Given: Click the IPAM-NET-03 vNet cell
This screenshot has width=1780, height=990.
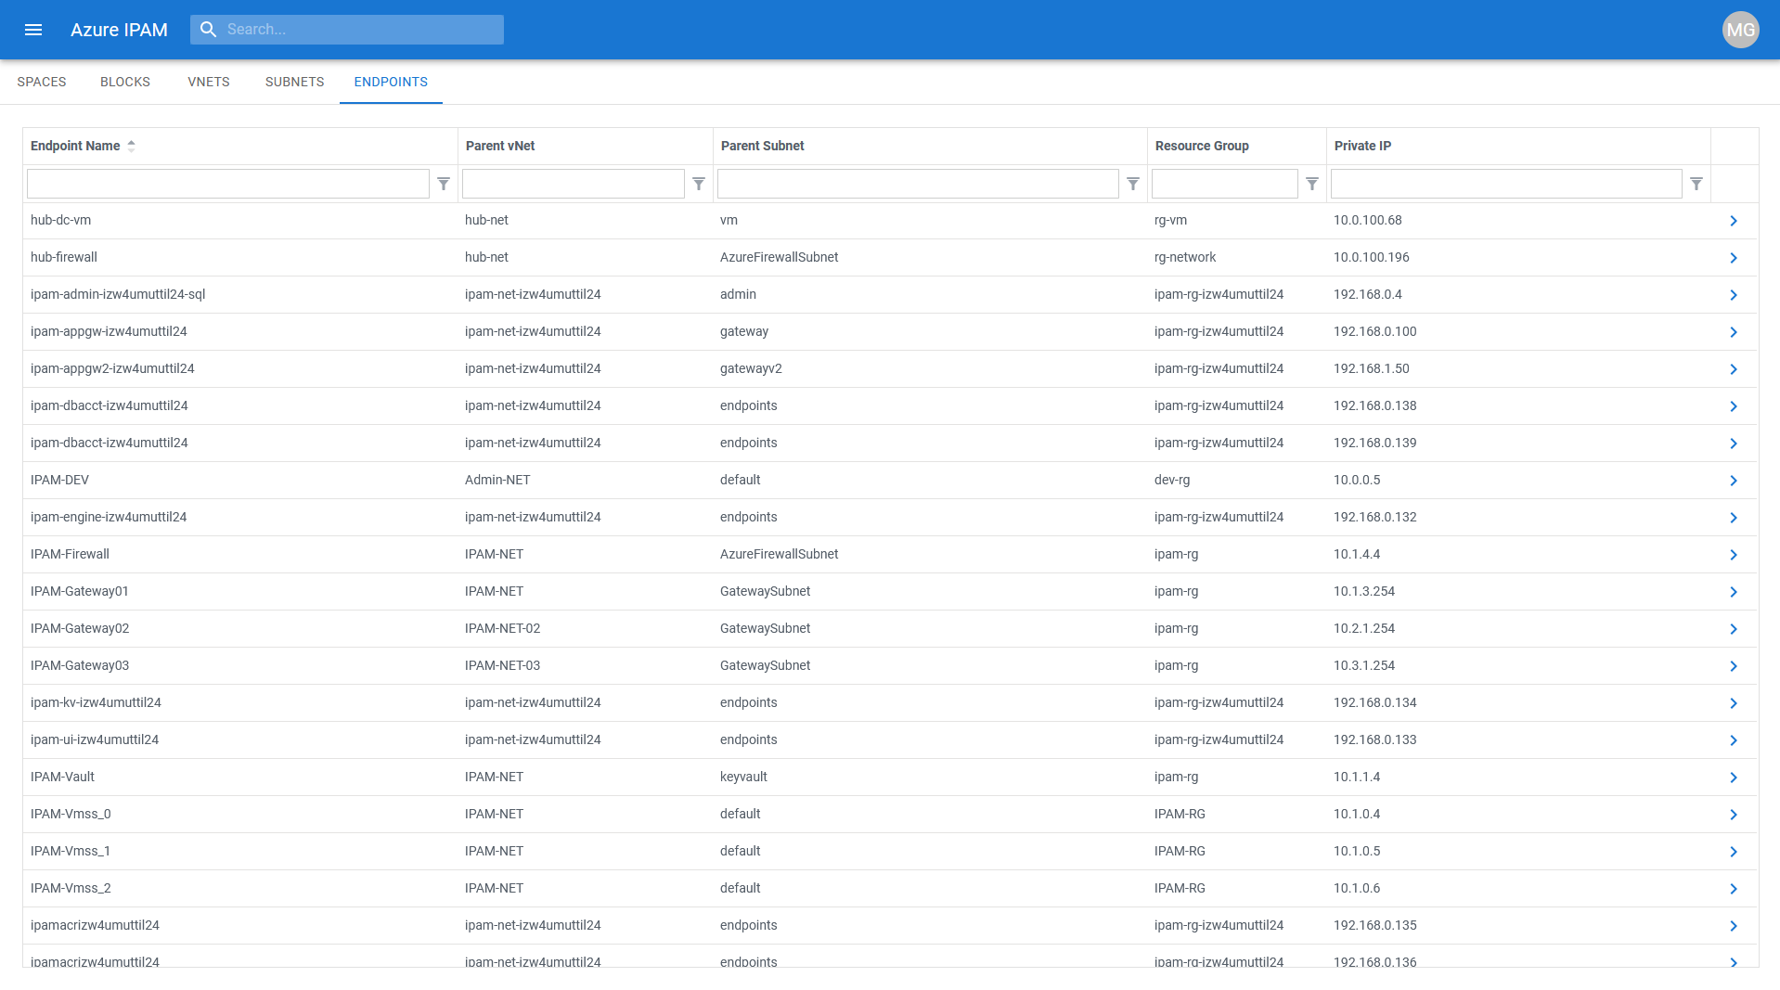Looking at the screenshot, I should coord(502,665).
